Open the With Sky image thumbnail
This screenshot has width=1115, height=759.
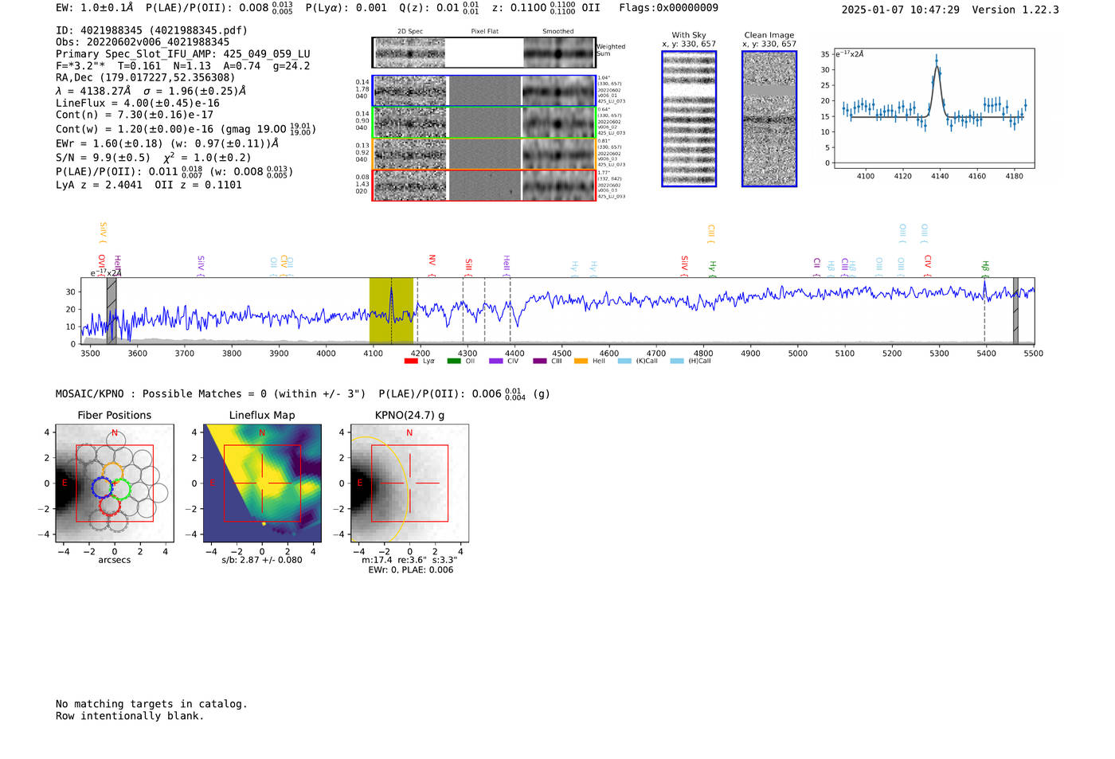pyautogui.click(x=689, y=119)
